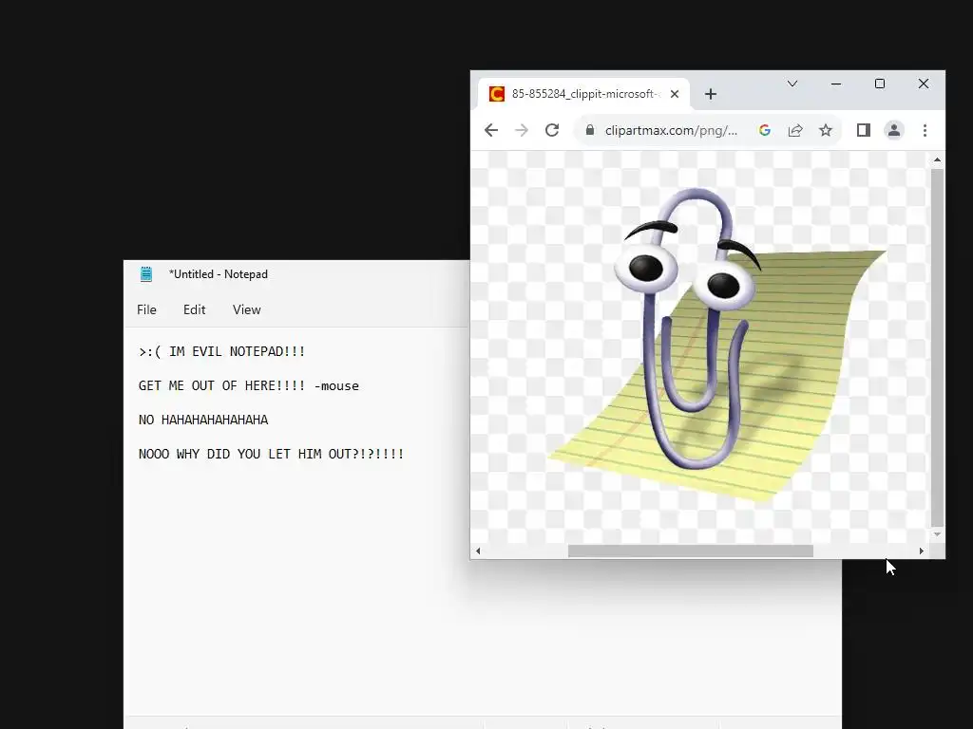The image size is (973, 729).
Task: Click the Chrome forward arrow
Action: point(522,130)
